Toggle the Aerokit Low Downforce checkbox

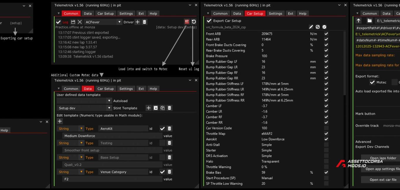[326, 139]
